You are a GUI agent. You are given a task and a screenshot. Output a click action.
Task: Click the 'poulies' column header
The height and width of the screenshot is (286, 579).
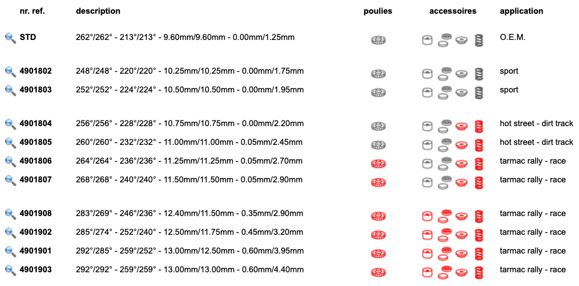point(378,11)
